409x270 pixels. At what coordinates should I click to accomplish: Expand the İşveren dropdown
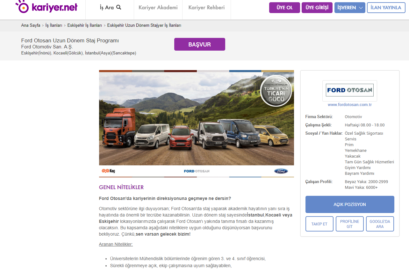(x=350, y=8)
